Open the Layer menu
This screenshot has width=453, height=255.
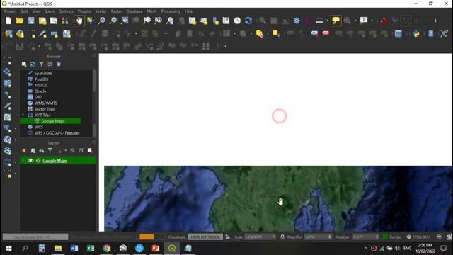(50, 11)
